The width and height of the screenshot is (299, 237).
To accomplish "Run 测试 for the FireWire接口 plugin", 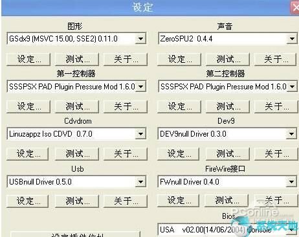I will 227,201.
